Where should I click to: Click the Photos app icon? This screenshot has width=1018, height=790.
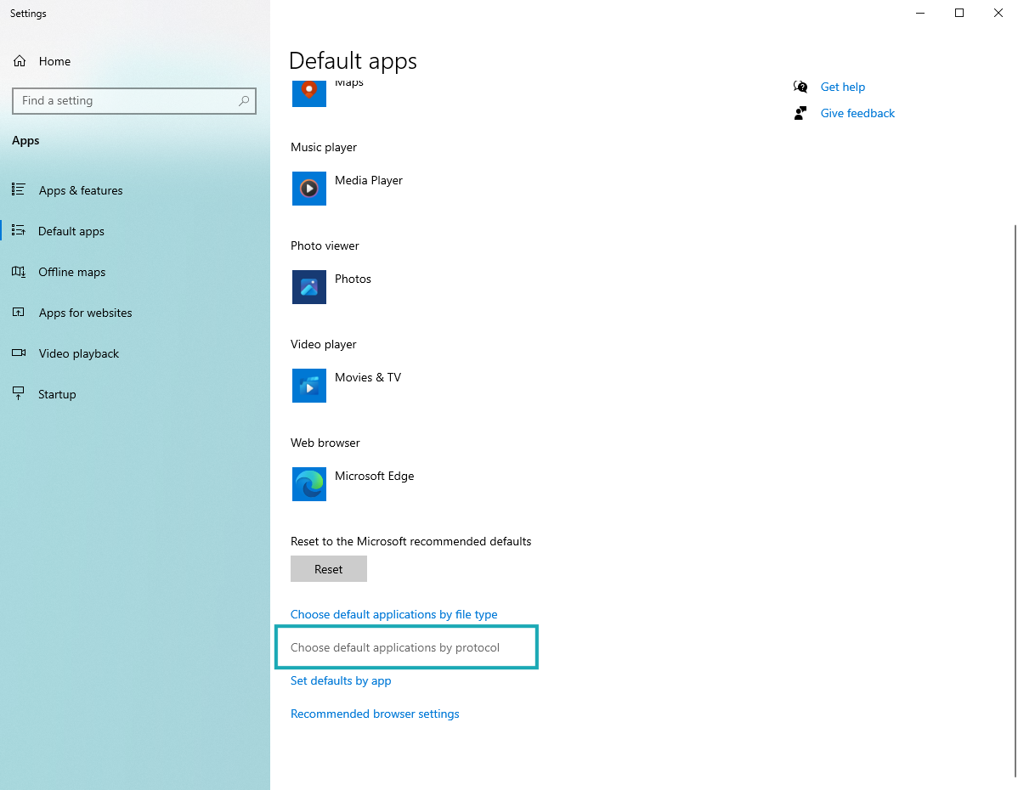pyautogui.click(x=309, y=287)
